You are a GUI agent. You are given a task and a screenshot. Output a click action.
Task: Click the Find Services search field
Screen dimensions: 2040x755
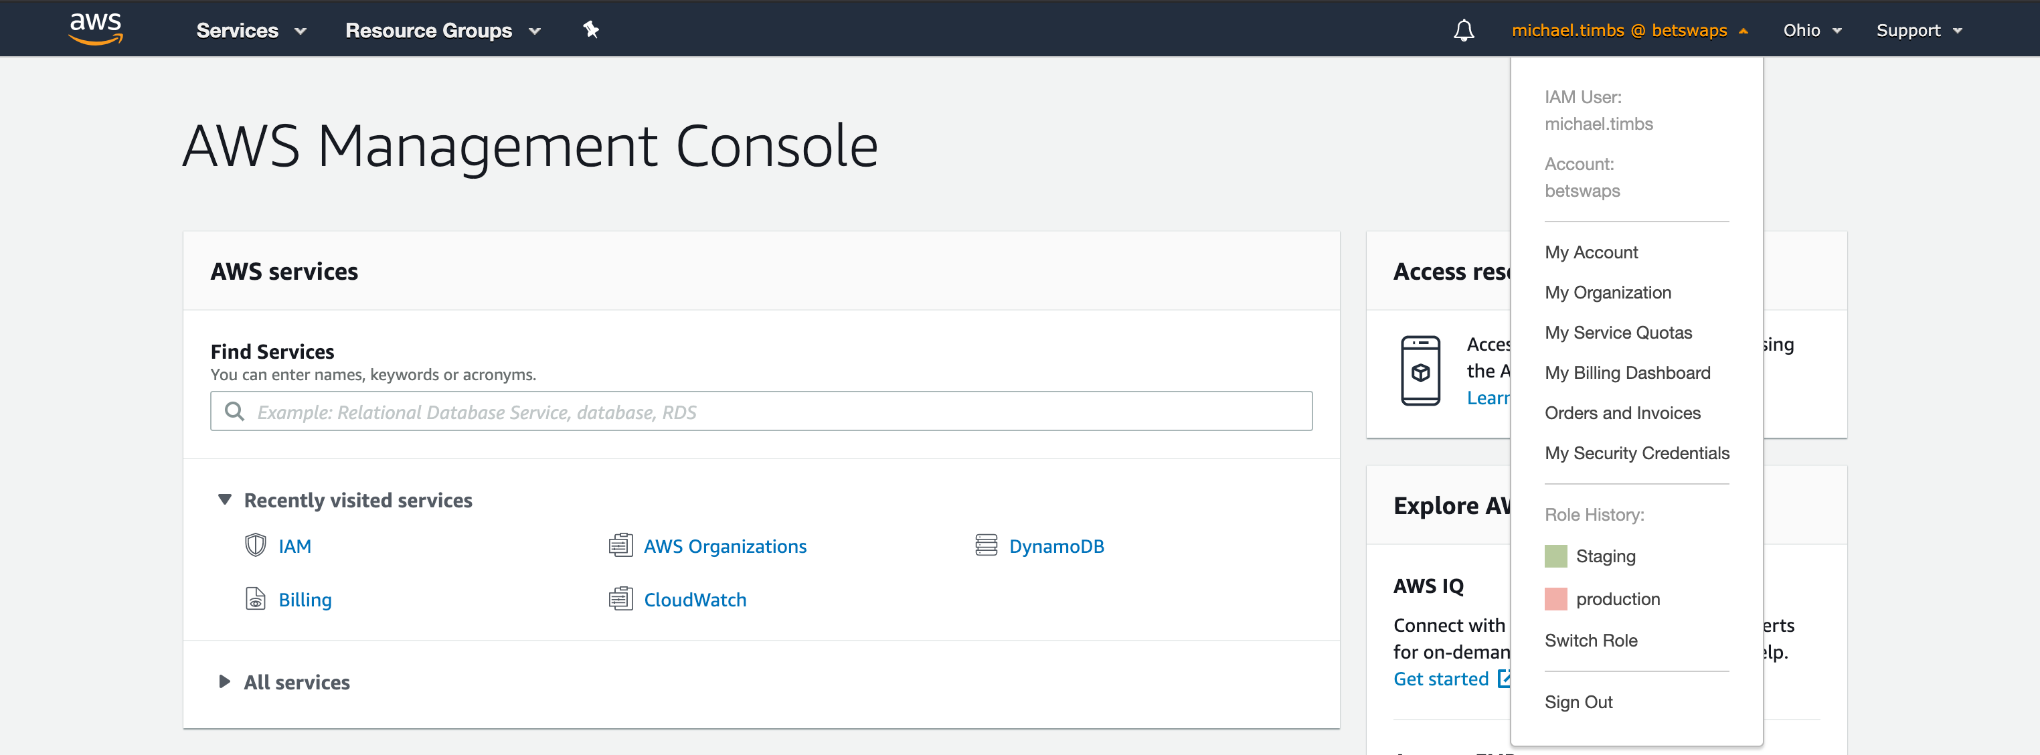click(760, 411)
